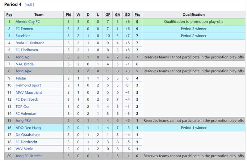Click the Pld column header abbreviation

click(69, 14)
